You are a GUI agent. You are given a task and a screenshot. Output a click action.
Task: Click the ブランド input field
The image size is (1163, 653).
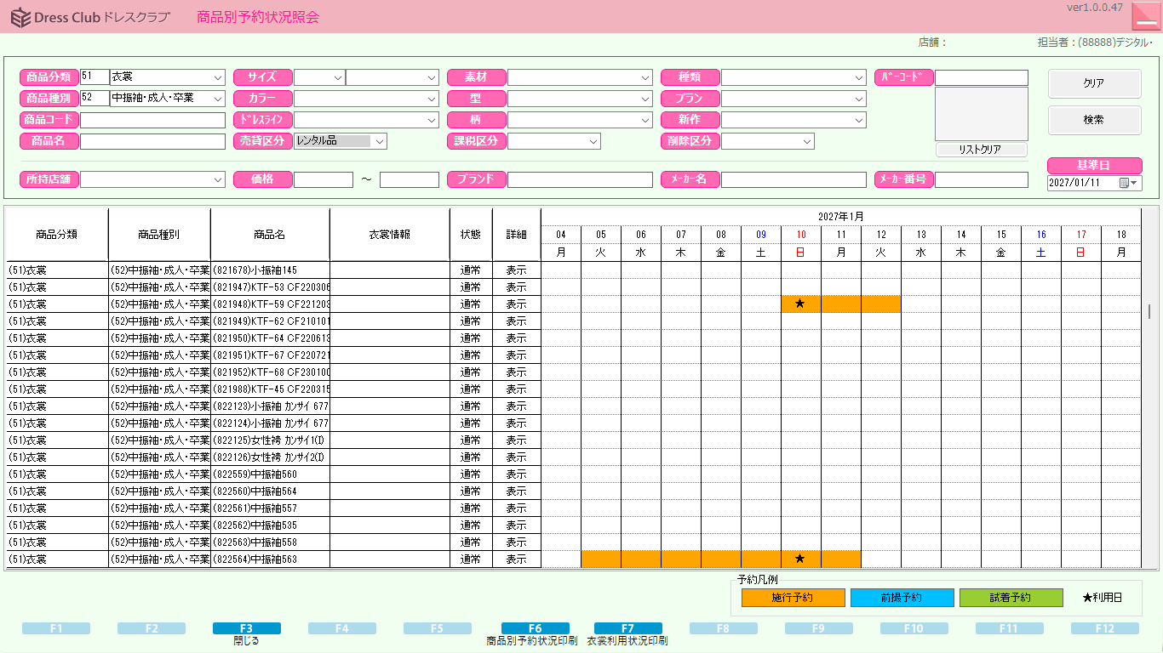(580, 179)
